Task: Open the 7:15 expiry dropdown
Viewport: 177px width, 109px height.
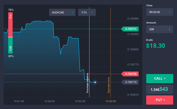Action: (x=87, y=12)
